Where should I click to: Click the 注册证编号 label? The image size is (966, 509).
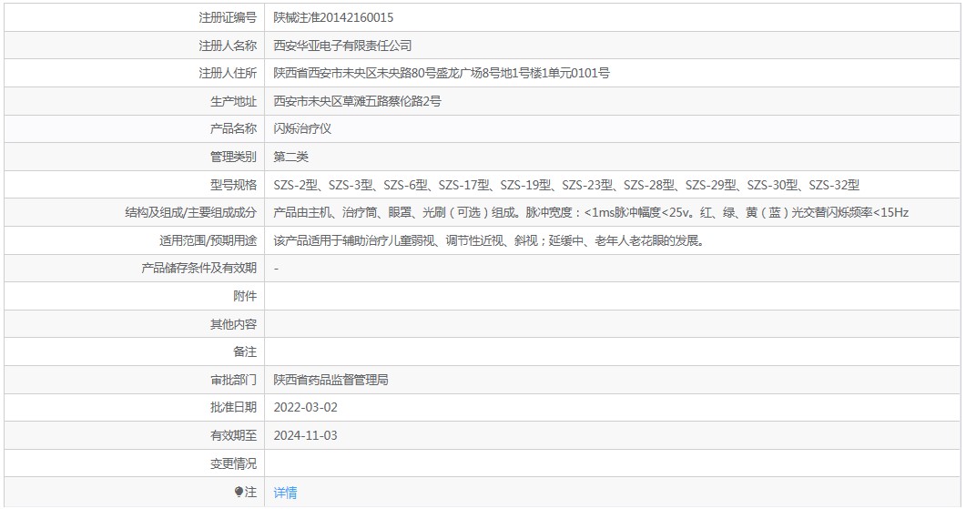point(228,17)
